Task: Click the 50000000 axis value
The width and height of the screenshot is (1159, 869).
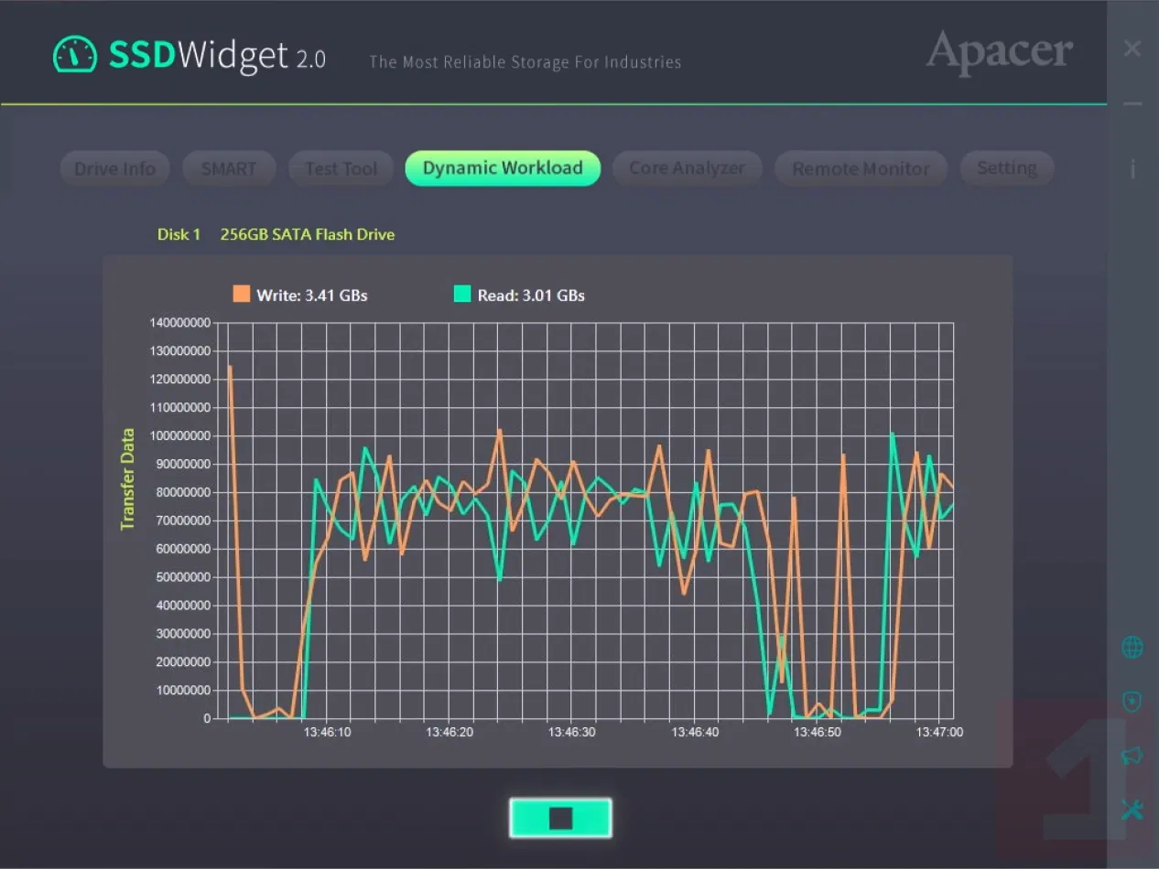Action: pos(182,577)
